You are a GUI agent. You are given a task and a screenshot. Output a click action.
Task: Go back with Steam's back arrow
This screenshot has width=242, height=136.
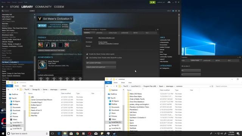pyautogui.click(x=3, y=7)
